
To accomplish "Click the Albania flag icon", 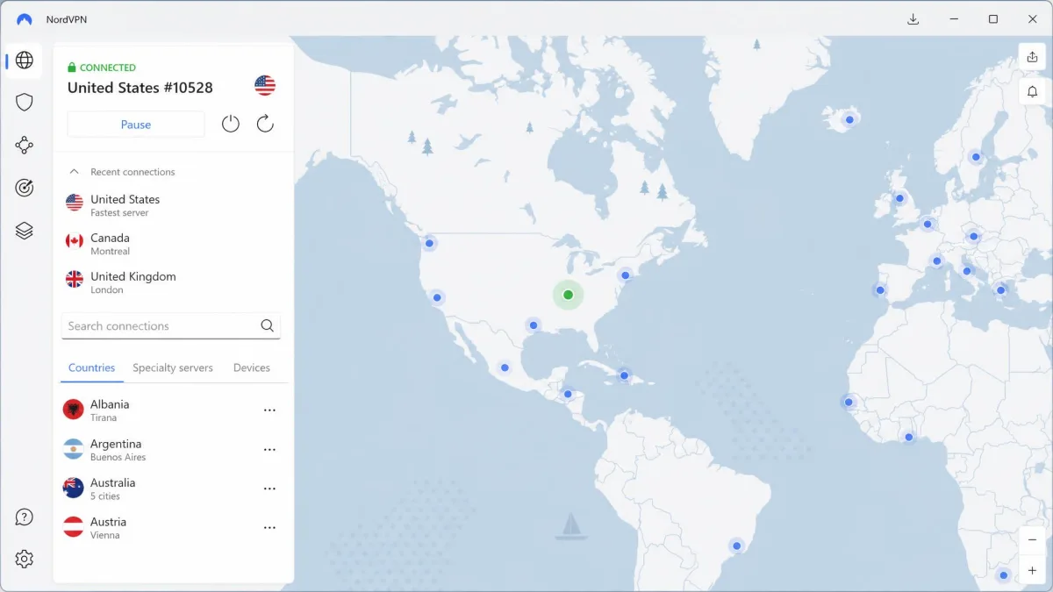I will click(74, 410).
